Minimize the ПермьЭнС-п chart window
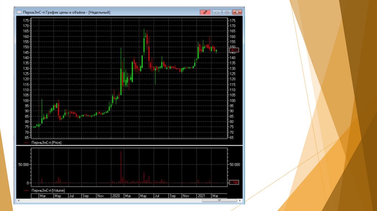Viewport: 377px width, 211px height. [217, 12]
